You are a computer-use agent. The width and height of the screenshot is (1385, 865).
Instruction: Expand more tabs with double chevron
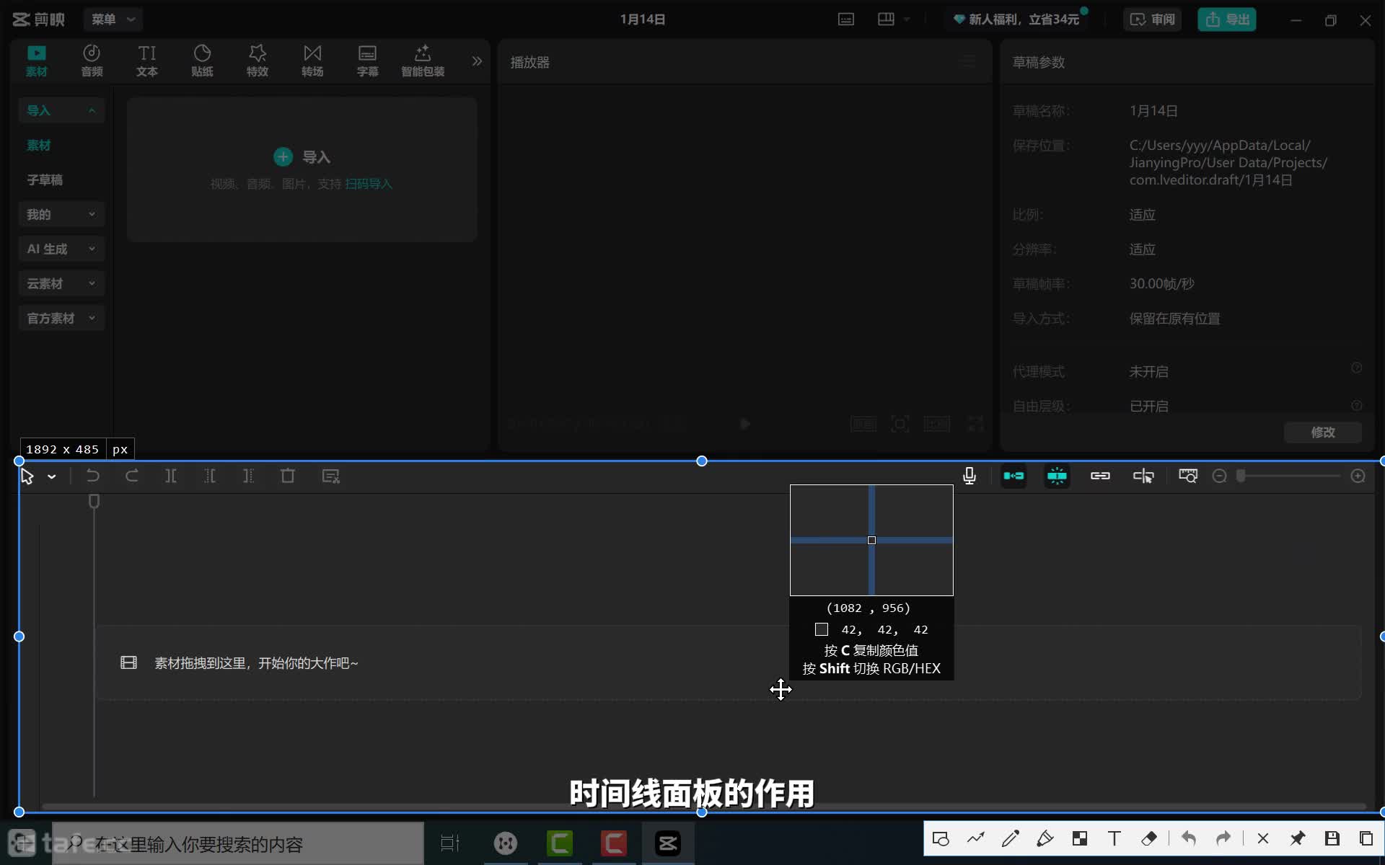477,61
